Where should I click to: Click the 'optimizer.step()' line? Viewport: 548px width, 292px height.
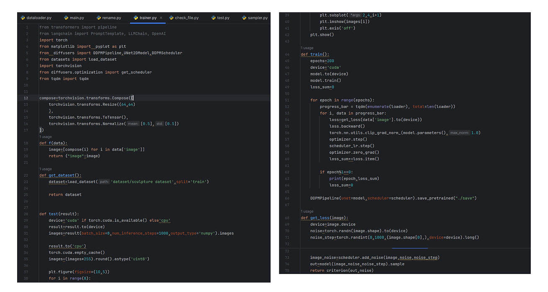pyautogui.click(x=348, y=139)
